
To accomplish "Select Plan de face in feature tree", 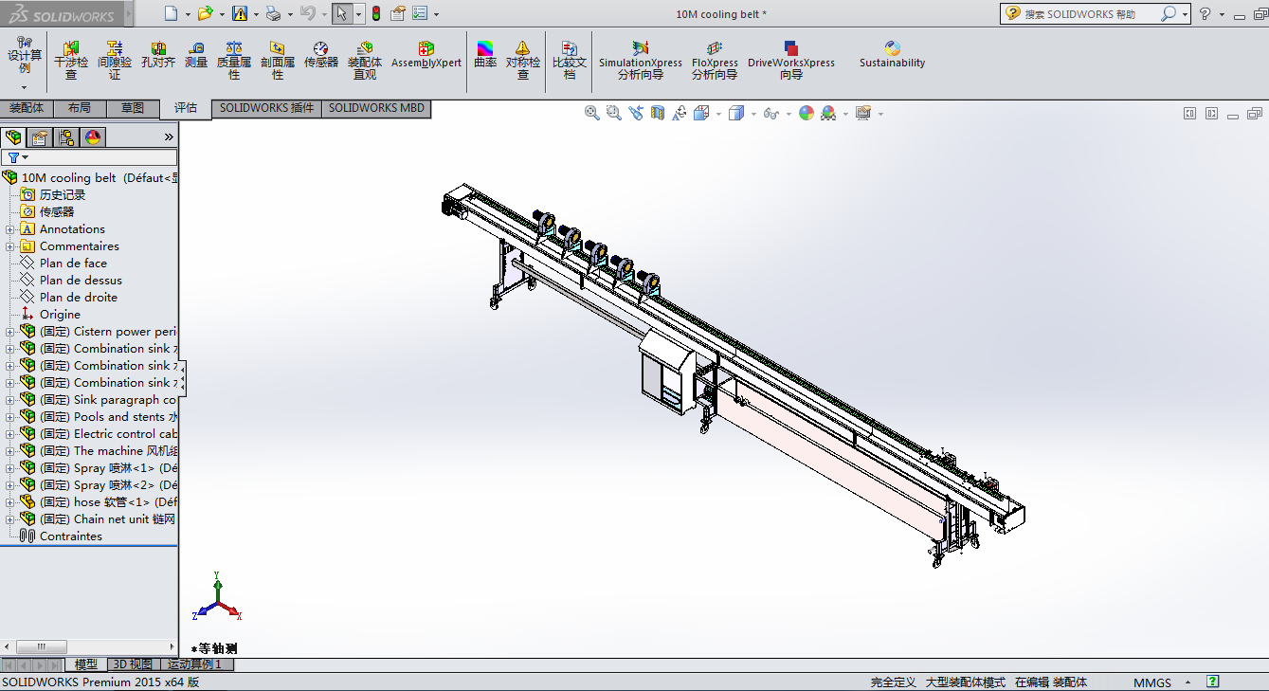I will [73, 264].
